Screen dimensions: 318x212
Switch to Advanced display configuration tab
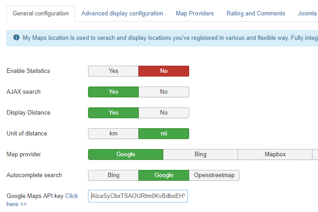[x=122, y=14]
